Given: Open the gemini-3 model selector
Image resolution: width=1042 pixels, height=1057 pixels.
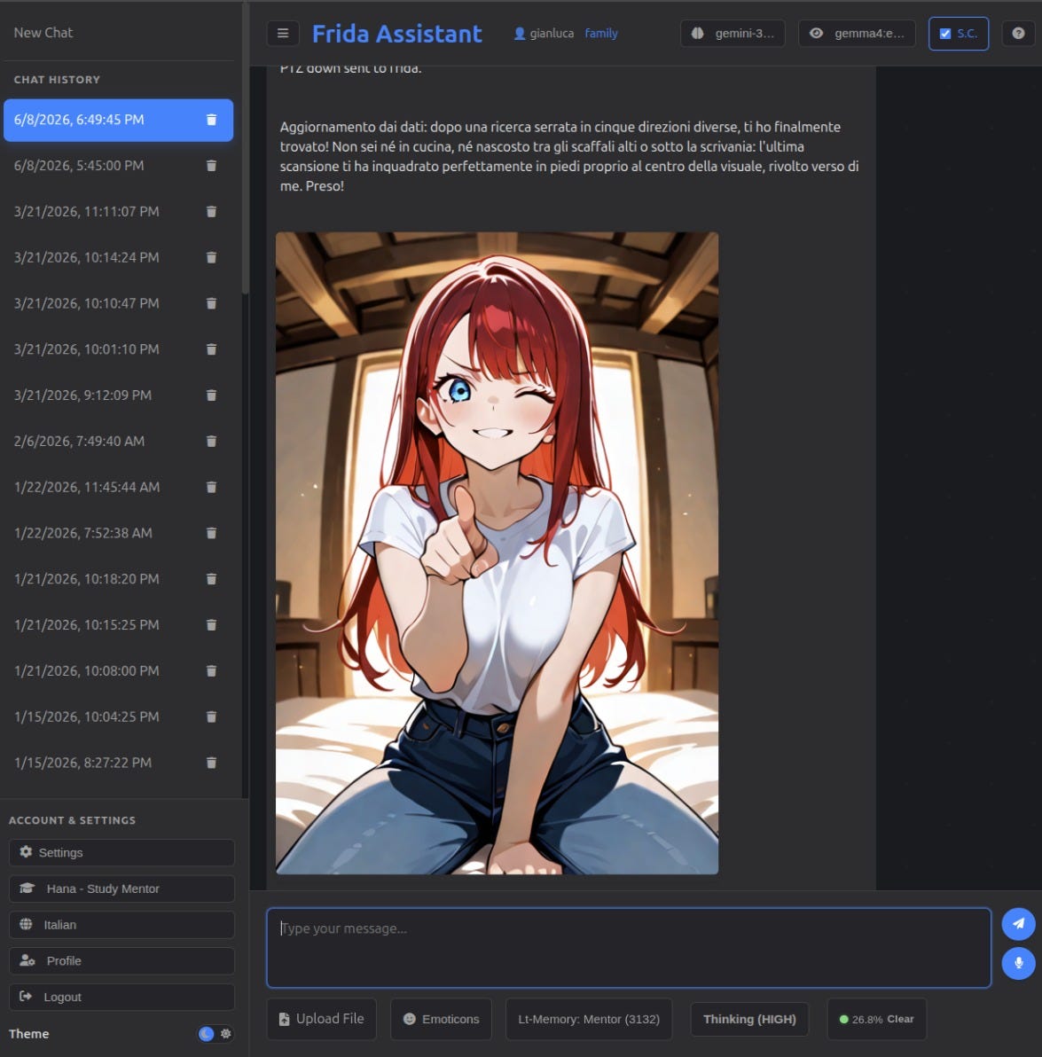Looking at the screenshot, I should pyautogui.click(x=733, y=33).
